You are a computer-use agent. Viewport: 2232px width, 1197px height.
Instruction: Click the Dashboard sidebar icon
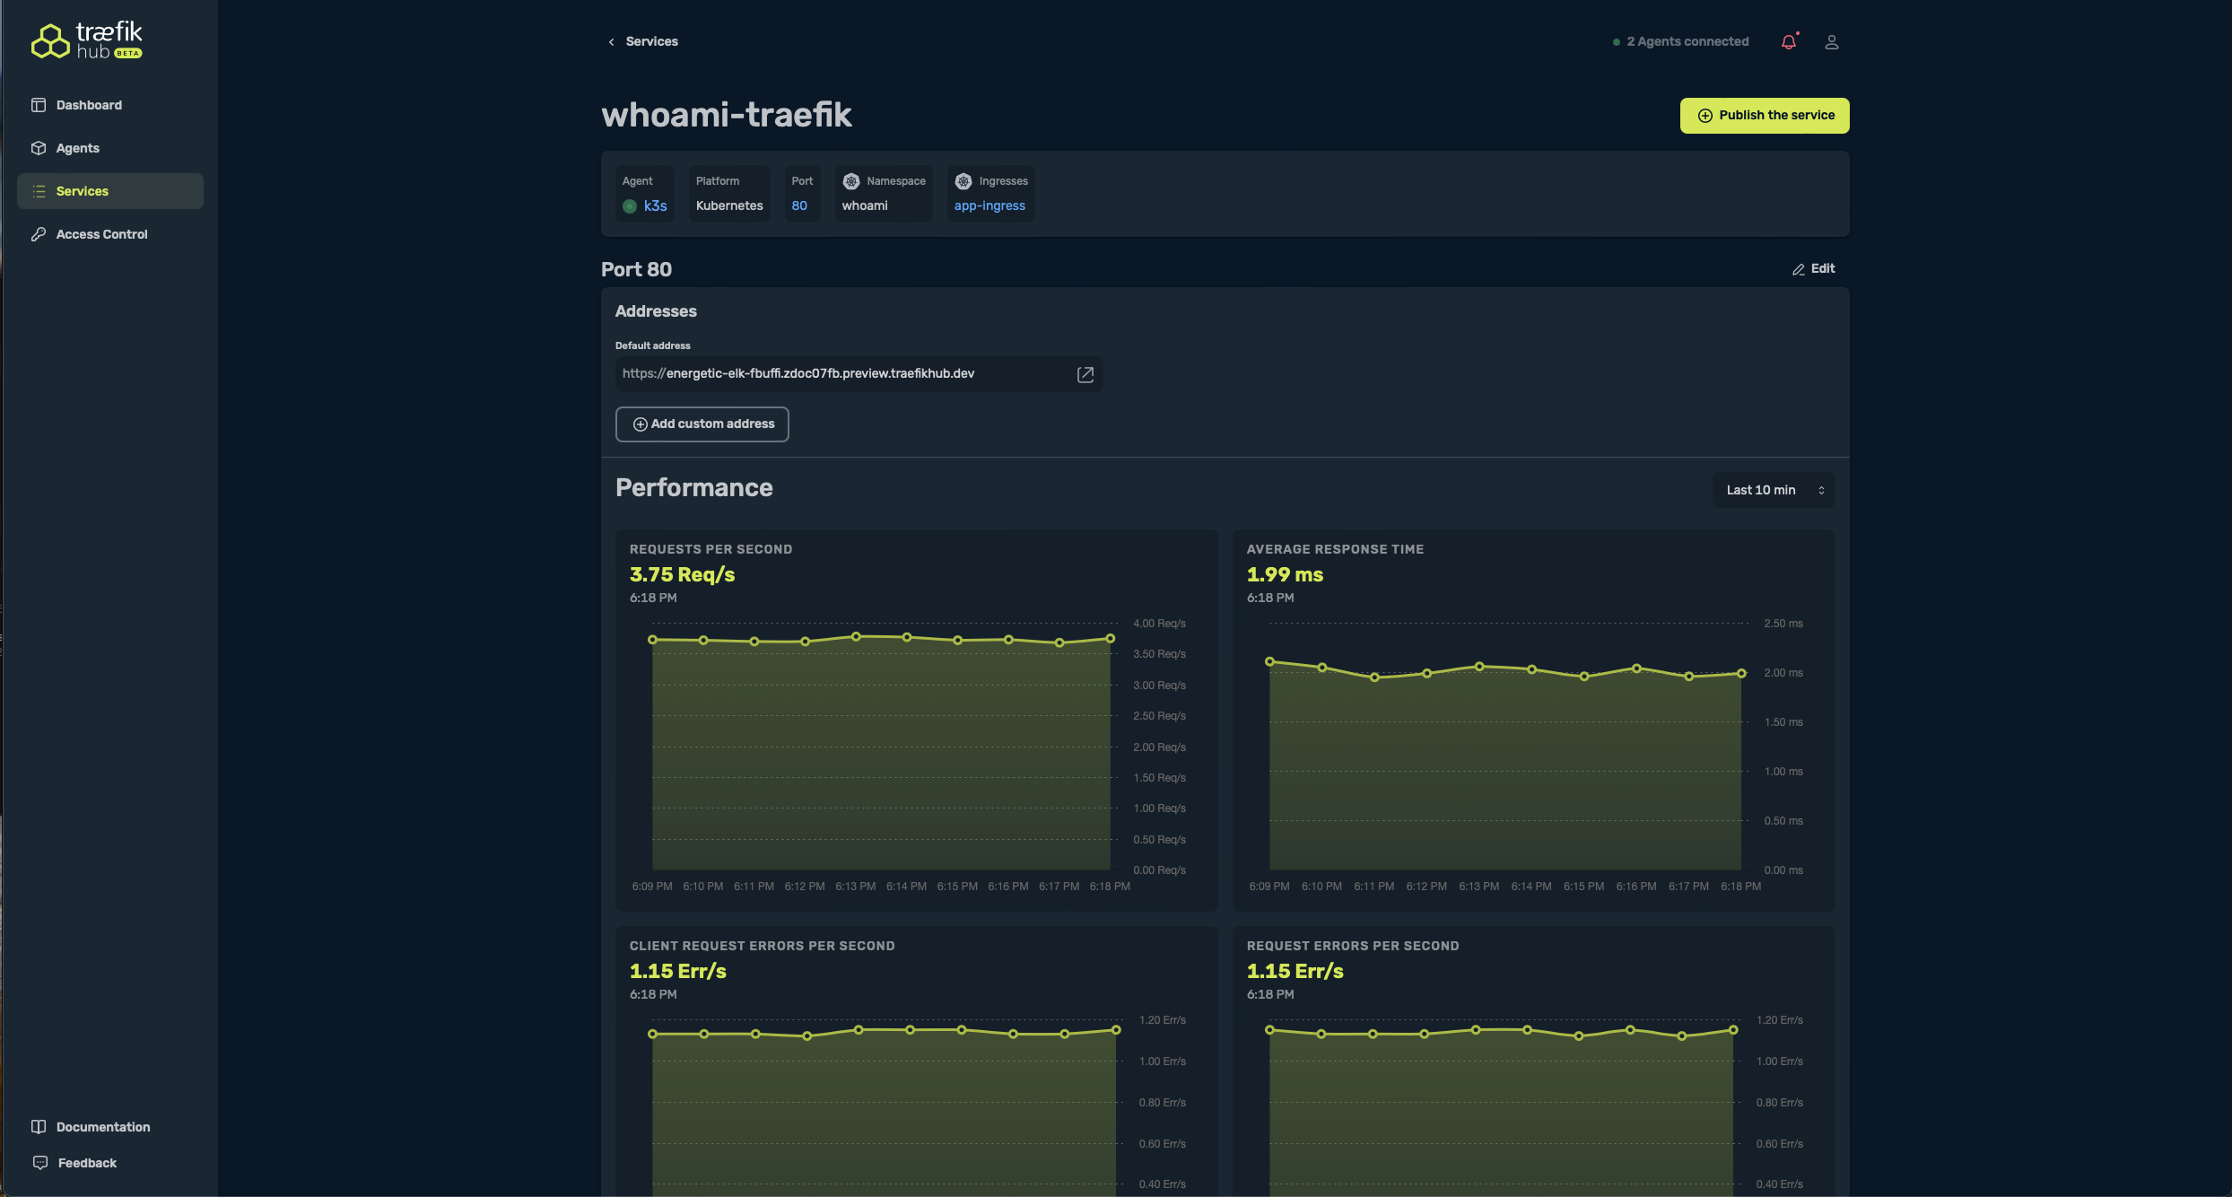pyautogui.click(x=39, y=105)
